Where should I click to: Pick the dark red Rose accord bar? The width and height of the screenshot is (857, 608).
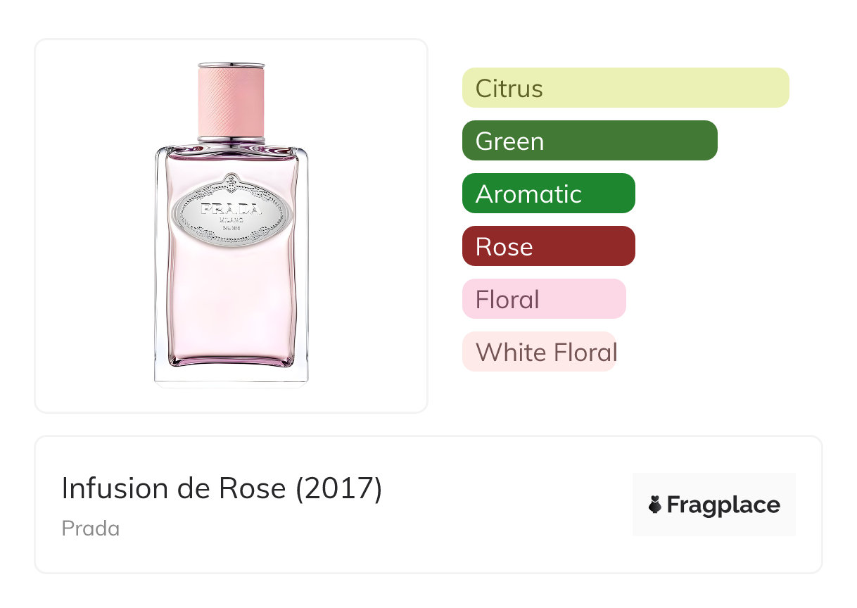click(548, 246)
